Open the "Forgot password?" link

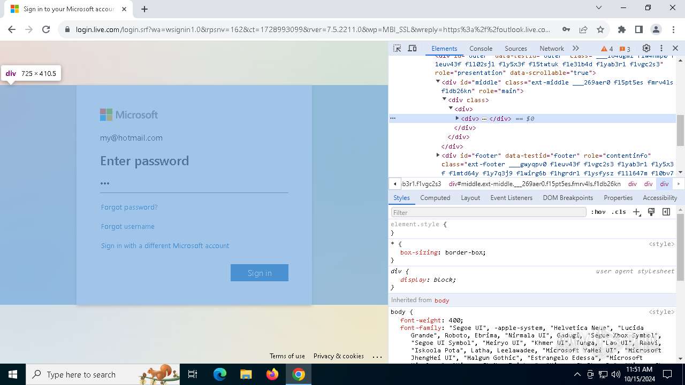(129, 207)
